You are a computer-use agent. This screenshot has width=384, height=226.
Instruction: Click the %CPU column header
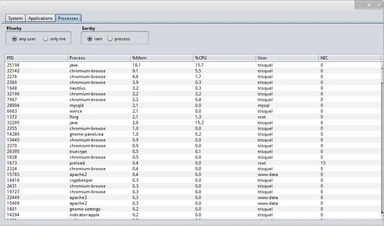click(x=224, y=58)
